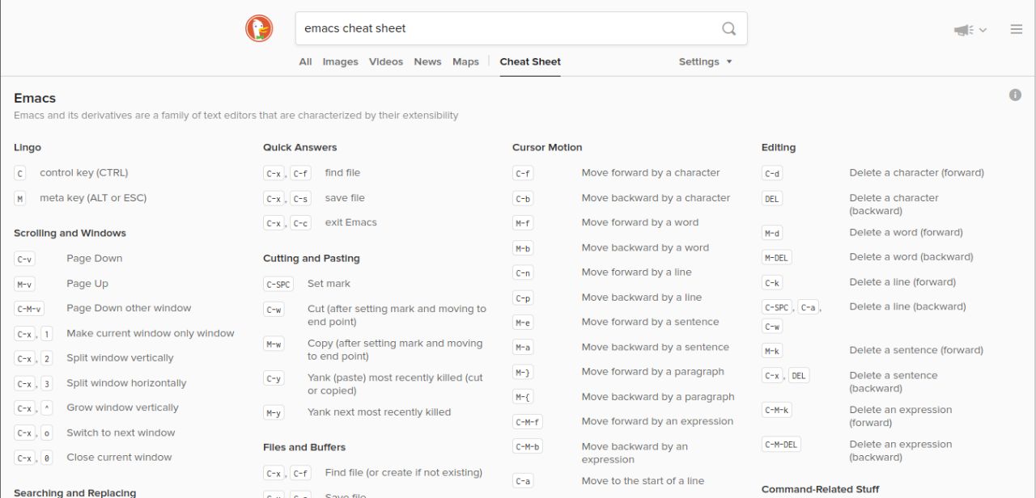This screenshot has height=498, width=1036.
Task: Click 'Move backward by a line'
Action: click(641, 297)
